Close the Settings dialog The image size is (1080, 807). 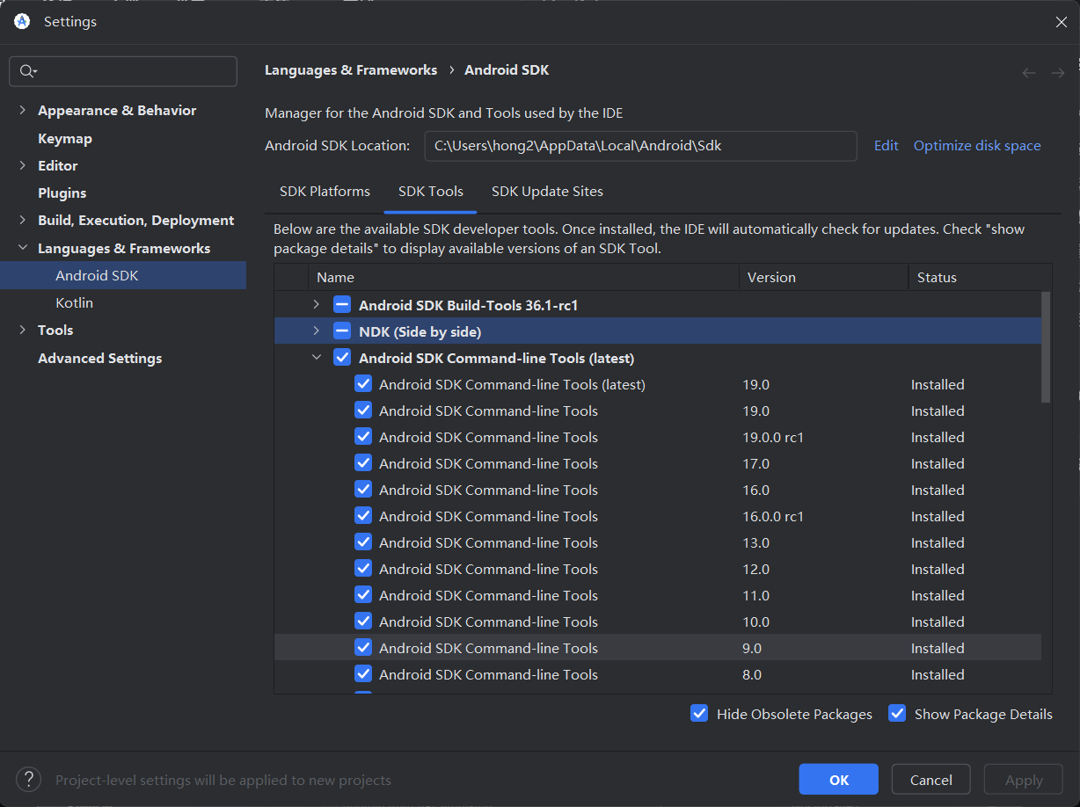coord(1062,22)
